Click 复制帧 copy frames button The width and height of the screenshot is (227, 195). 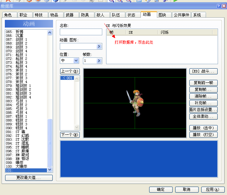[204, 89]
